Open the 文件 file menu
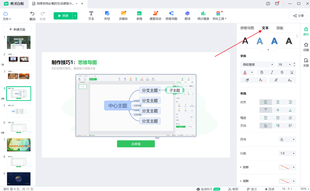Viewport: 310px width, 191px height. (x=7, y=16)
